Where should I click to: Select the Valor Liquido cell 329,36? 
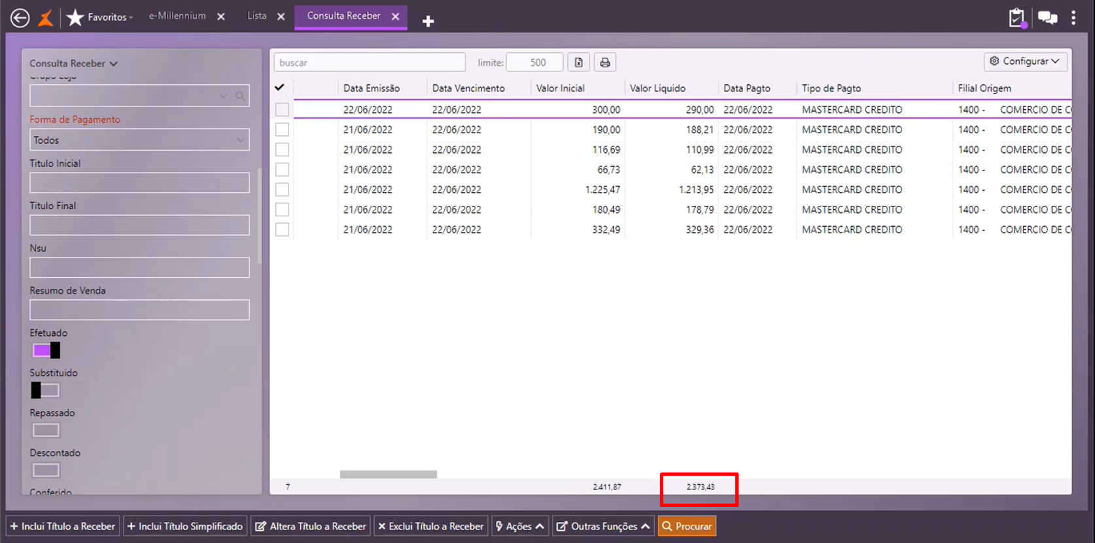pos(700,229)
